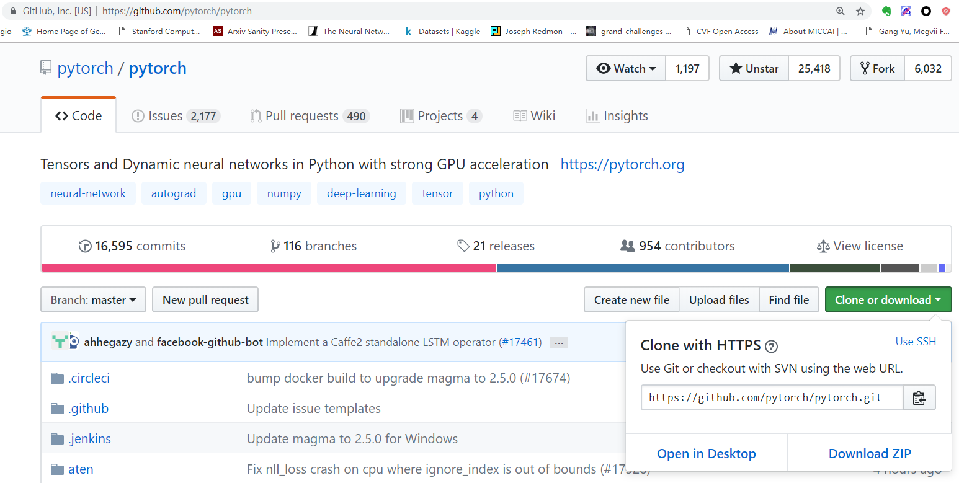
Task: Open the Watch dropdown
Action: (x=626, y=69)
